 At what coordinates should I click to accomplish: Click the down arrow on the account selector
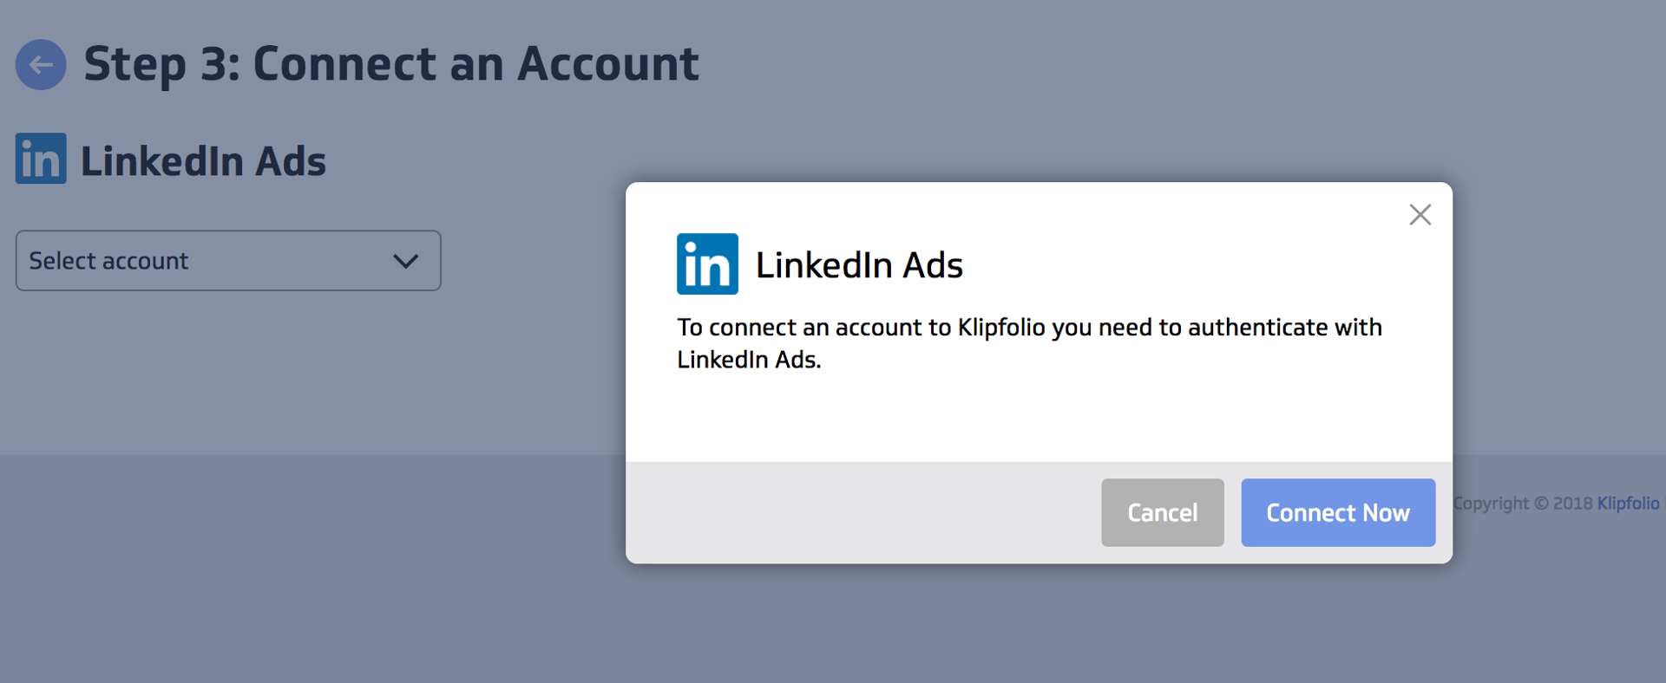404,260
